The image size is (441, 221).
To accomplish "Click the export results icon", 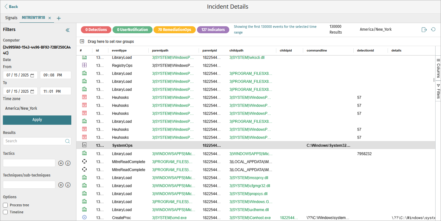I will point(424,30).
